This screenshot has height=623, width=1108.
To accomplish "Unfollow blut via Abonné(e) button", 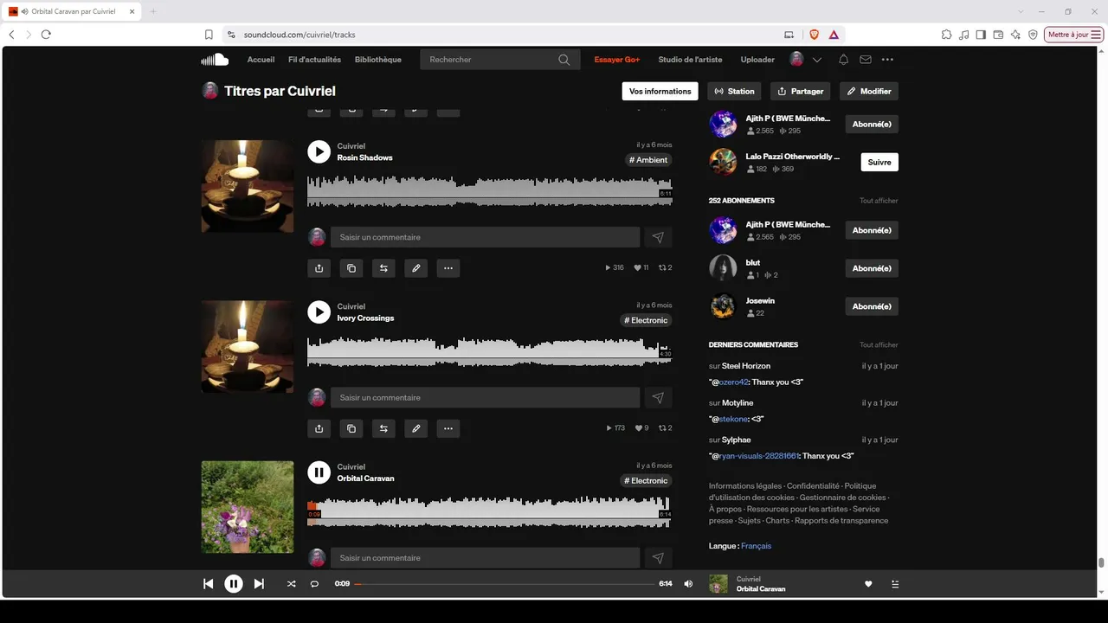I will (872, 268).
